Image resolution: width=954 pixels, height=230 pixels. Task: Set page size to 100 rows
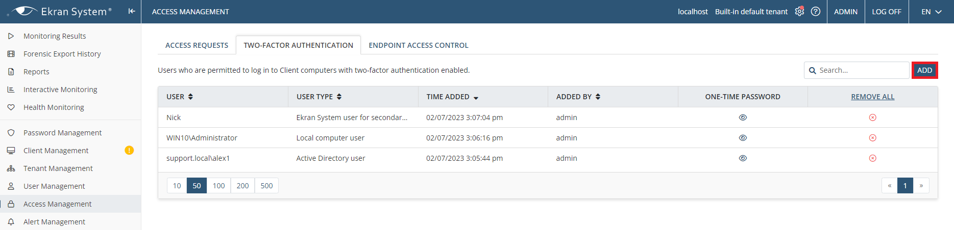point(218,186)
